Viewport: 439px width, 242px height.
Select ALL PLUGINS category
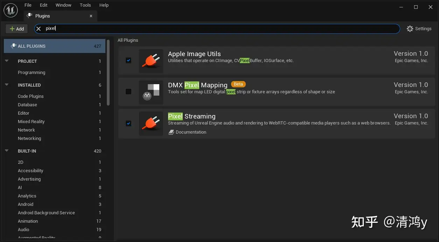point(55,46)
